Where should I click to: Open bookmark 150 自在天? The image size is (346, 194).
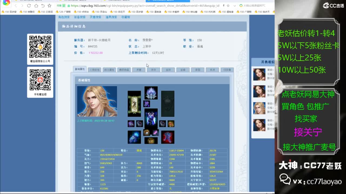(x=117, y=12)
